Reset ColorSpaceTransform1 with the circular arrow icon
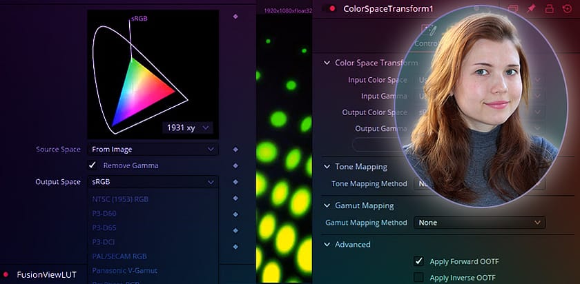The image size is (580, 284). click(567, 8)
